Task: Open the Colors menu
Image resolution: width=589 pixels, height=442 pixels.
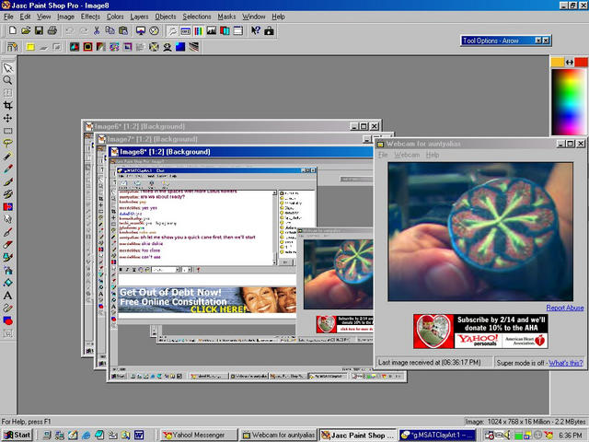Action: click(115, 17)
